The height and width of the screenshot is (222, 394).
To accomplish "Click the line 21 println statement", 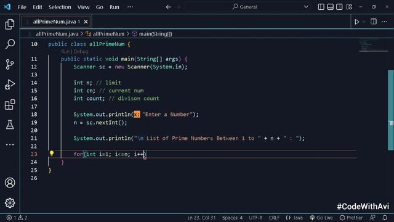I will point(189,138).
